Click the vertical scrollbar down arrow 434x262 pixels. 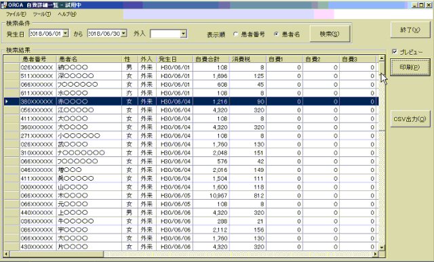tap(382, 248)
